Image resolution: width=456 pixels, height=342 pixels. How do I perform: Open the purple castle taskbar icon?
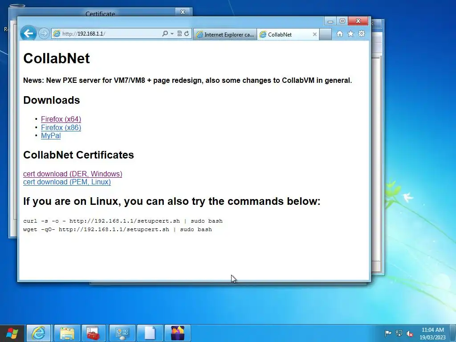(177, 333)
